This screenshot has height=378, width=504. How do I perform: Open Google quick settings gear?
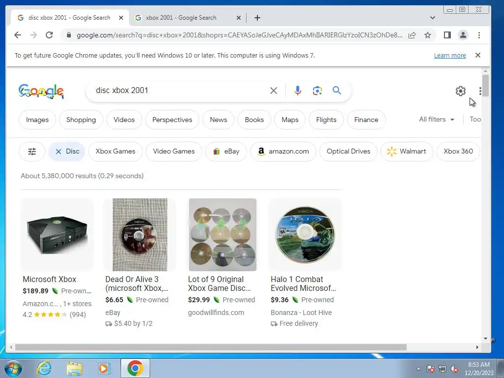tap(461, 91)
